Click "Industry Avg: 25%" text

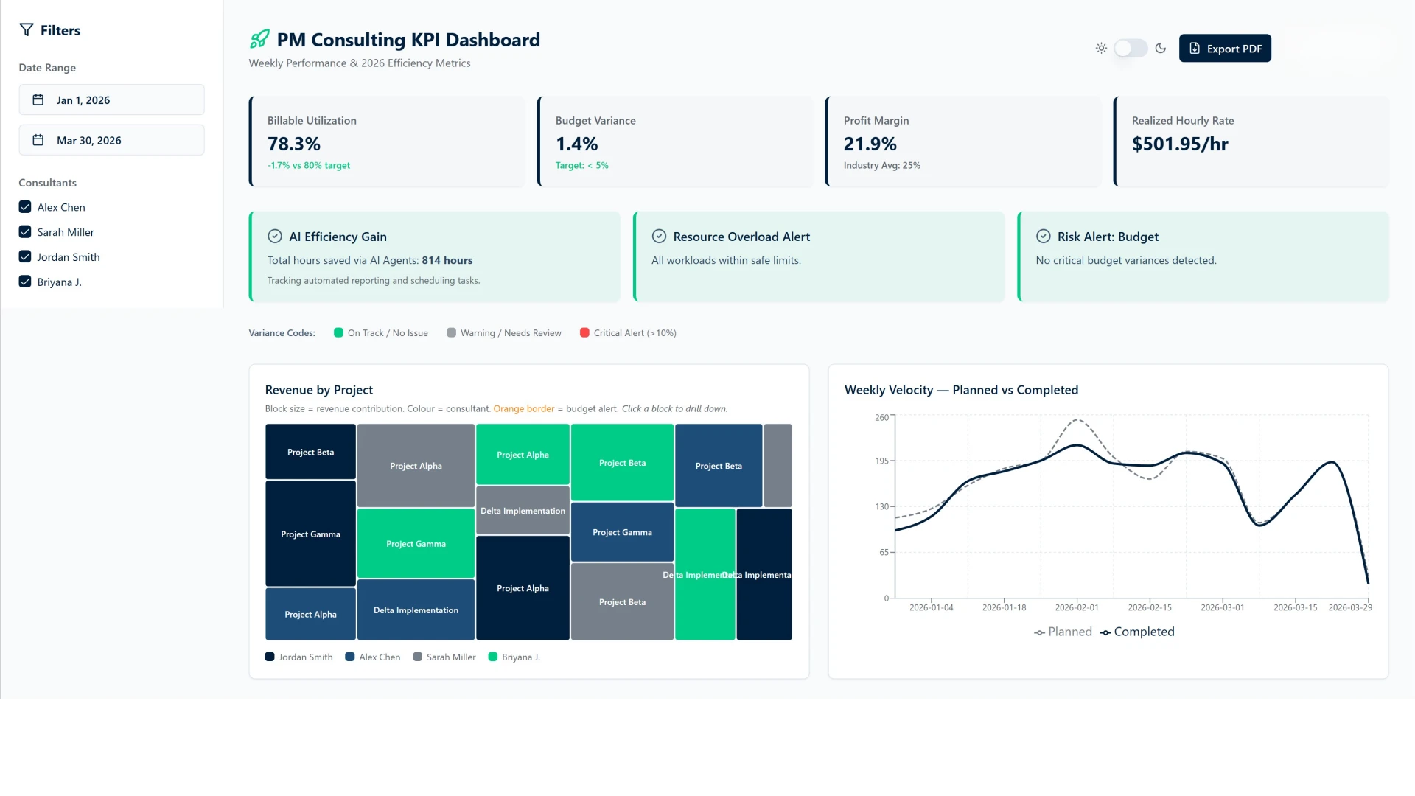point(882,166)
